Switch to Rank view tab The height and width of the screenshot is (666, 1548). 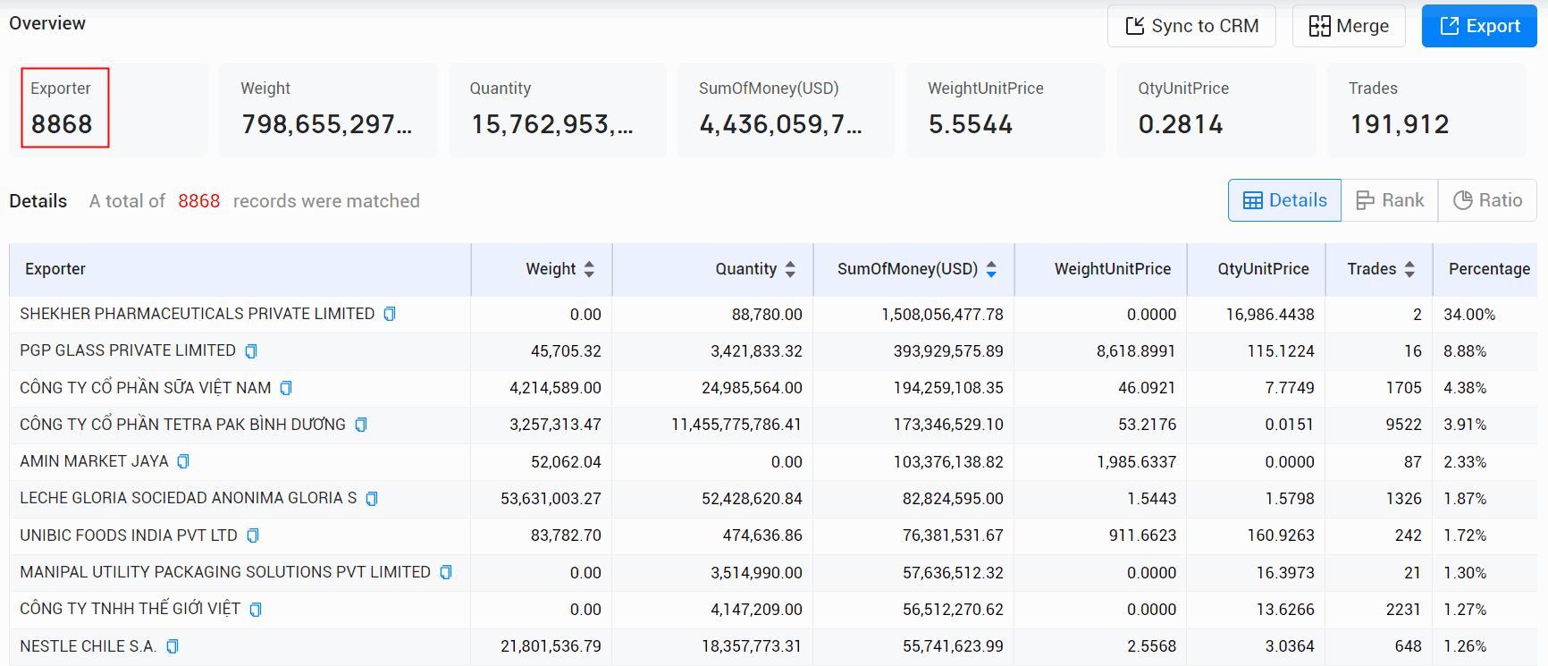(x=1390, y=200)
